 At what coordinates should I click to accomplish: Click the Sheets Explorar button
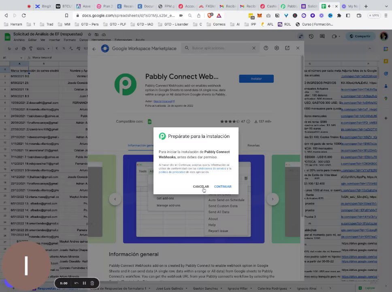pos(367,288)
